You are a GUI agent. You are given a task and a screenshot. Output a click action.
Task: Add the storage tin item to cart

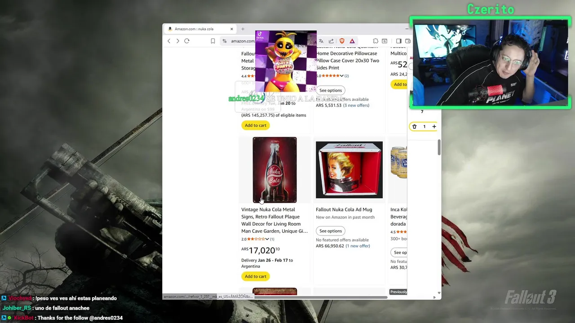click(x=256, y=125)
